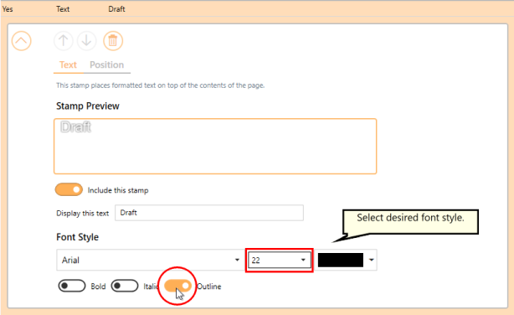Click the 'Font Style' heading
This screenshot has height=315, width=514.
77,237
